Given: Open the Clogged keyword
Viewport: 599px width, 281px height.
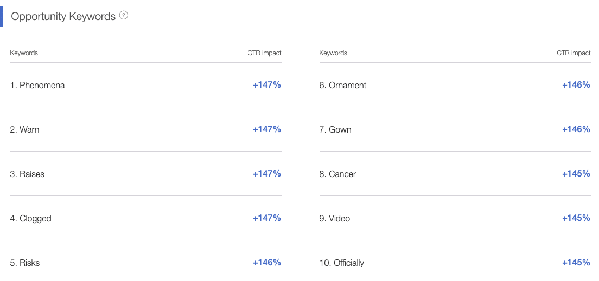Looking at the screenshot, I should (x=30, y=219).
